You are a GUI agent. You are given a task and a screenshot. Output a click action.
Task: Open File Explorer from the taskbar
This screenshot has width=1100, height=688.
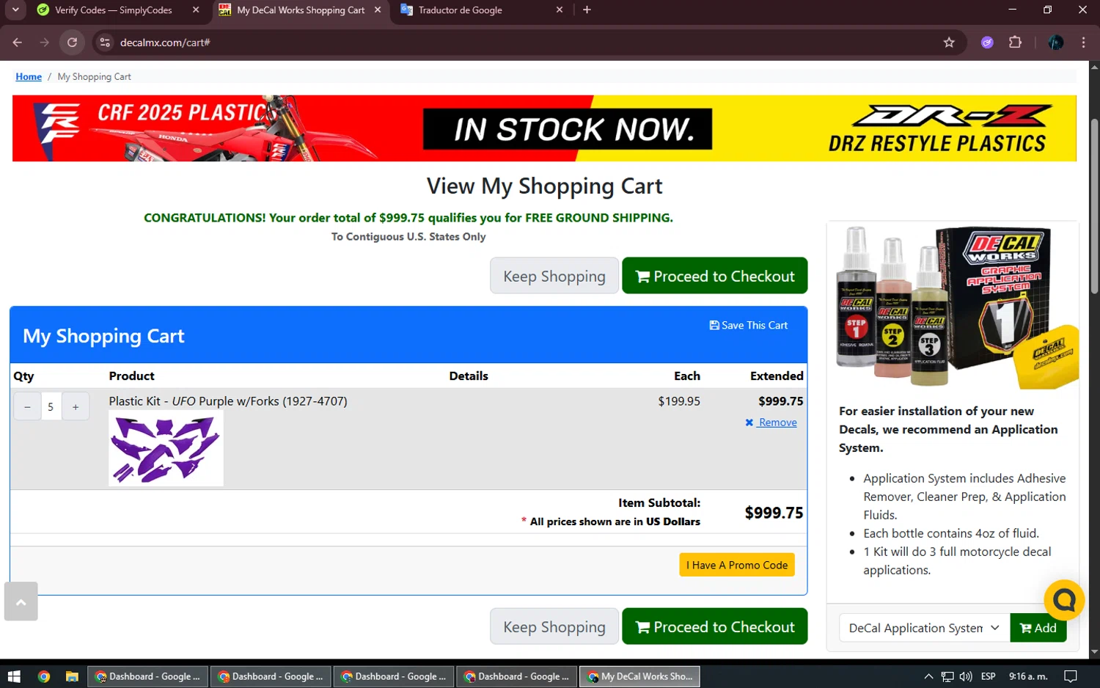pyautogui.click(x=72, y=676)
